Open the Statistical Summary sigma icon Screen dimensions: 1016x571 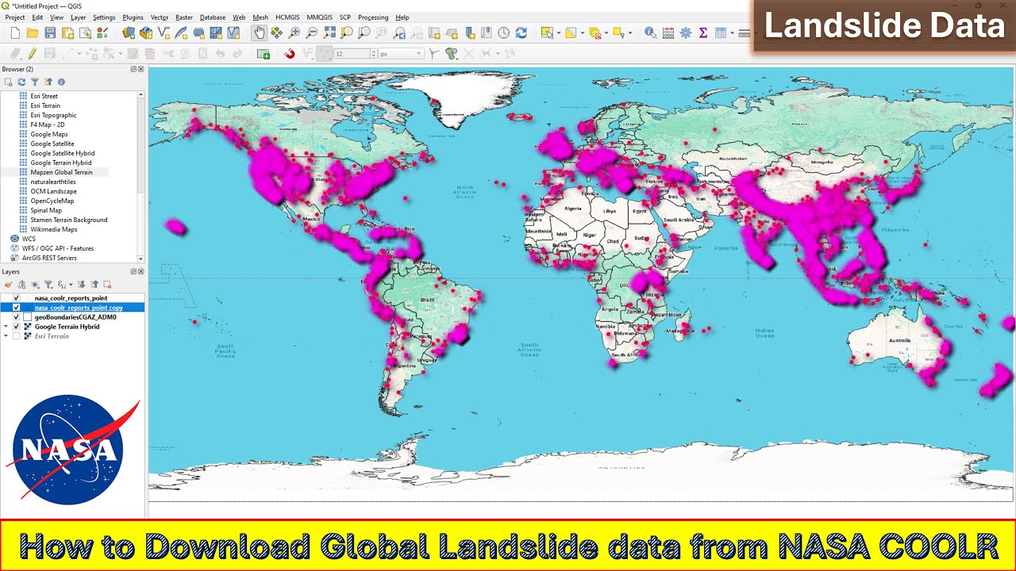[702, 33]
